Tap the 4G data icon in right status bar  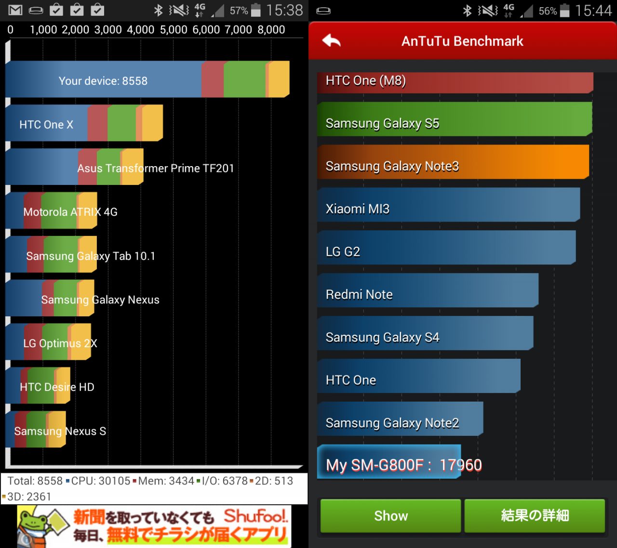[x=509, y=11]
